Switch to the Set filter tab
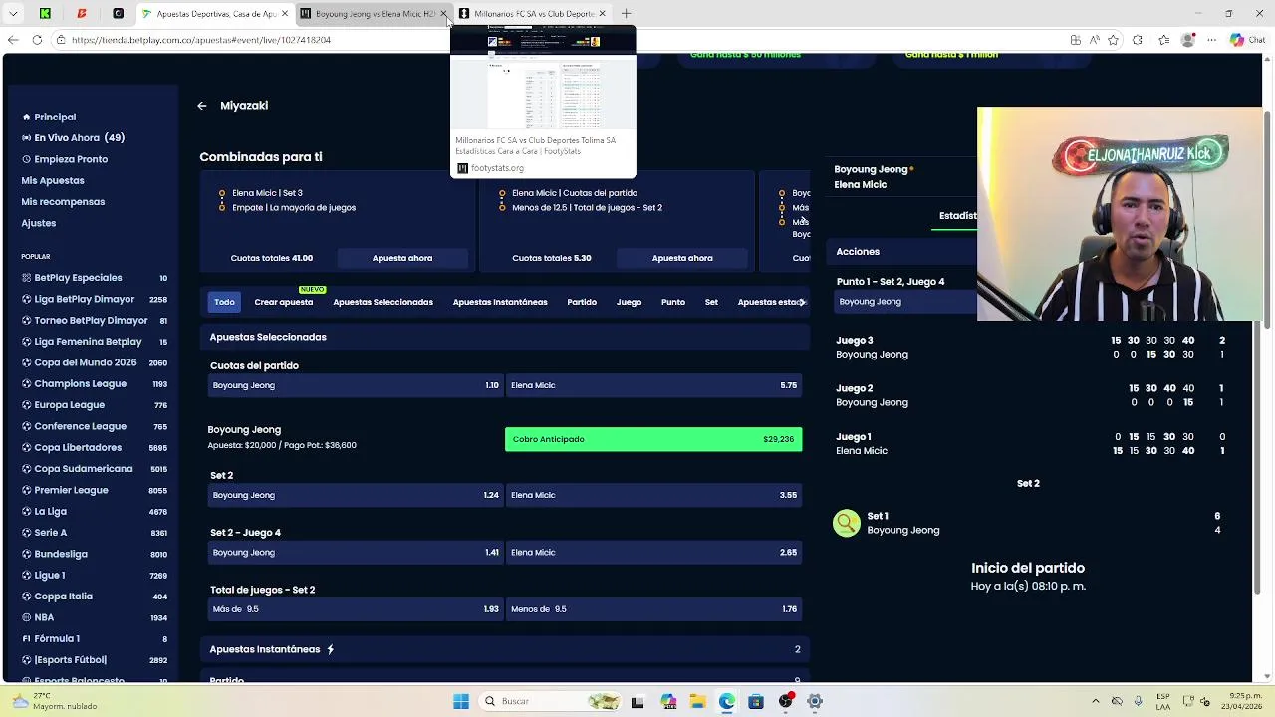Viewport: 1275px width, 717px height. 711,302
